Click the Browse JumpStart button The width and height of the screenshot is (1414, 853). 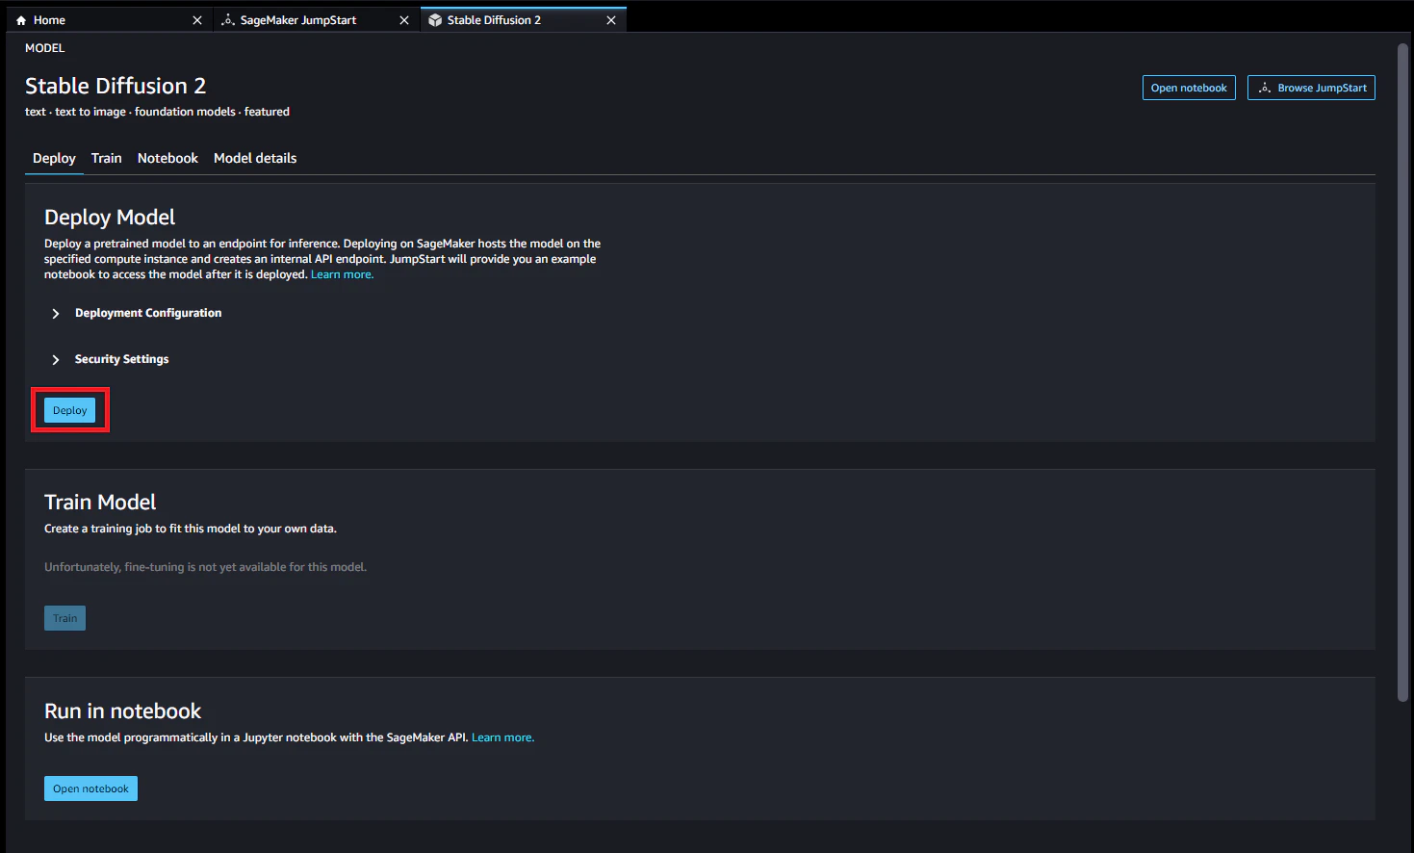point(1311,88)
